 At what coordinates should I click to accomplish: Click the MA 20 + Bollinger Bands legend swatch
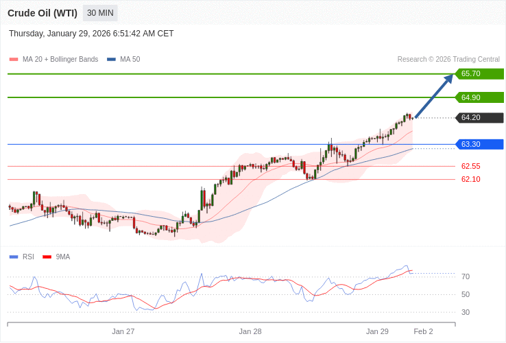14,60
